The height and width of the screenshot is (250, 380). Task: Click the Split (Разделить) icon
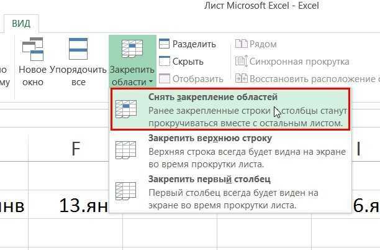click(165, 44)
